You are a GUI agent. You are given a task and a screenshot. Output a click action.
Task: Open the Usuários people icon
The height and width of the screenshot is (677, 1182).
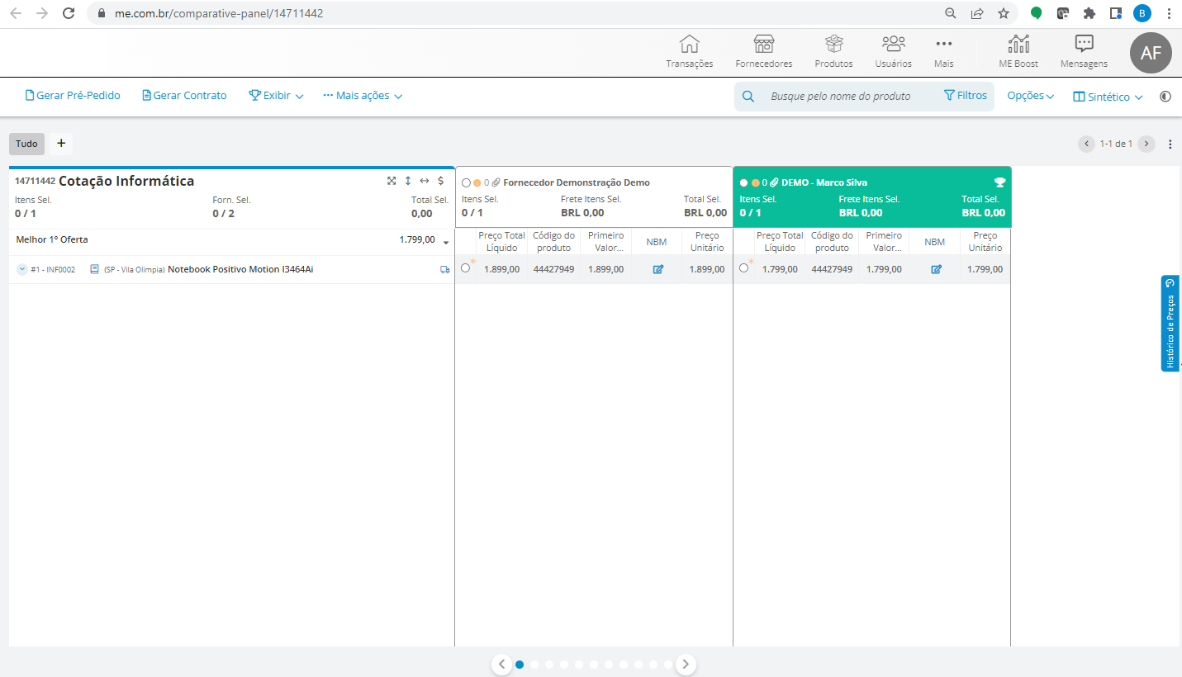click(893, 45)
